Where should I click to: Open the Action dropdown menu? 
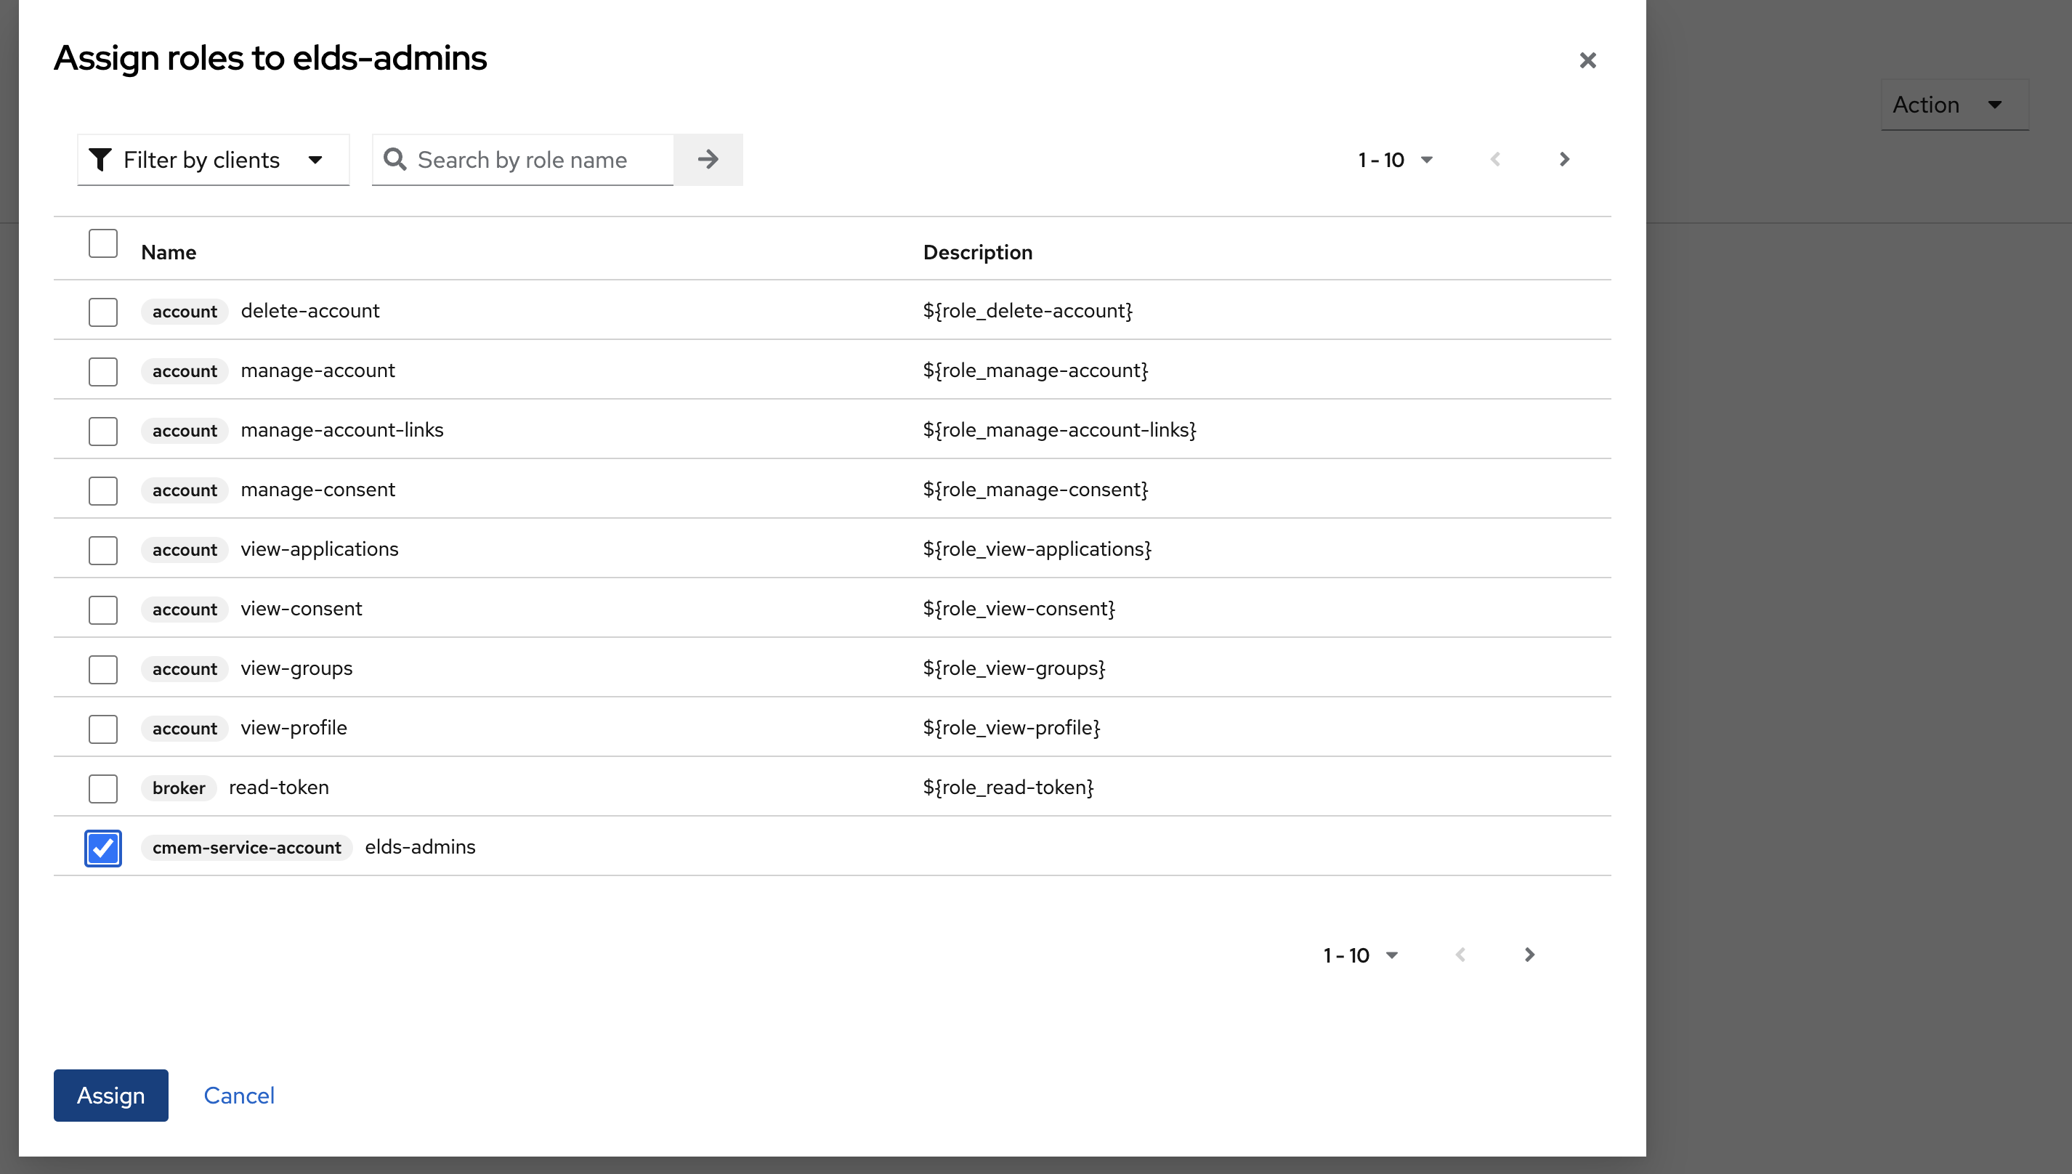[x=1954, y=105]
